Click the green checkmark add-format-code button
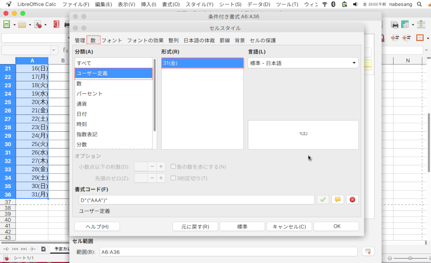 [x=322, y=200]
